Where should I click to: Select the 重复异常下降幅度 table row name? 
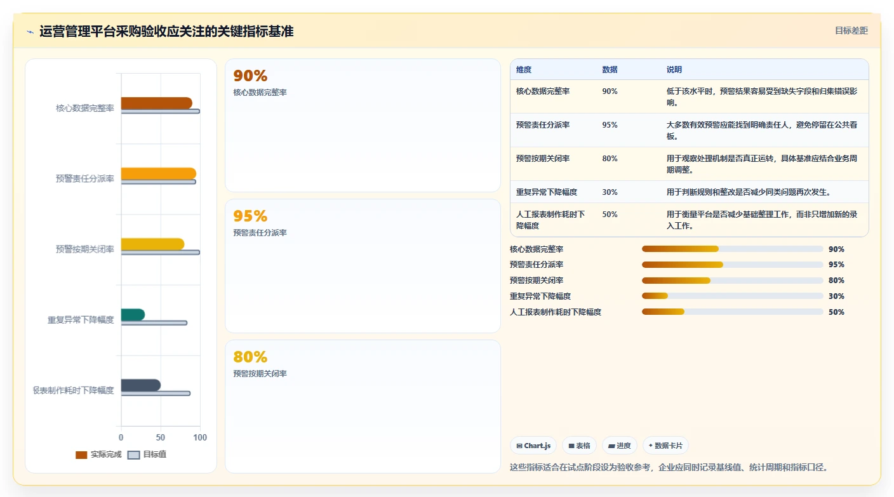pyautogui.click(x=547, y=192)
